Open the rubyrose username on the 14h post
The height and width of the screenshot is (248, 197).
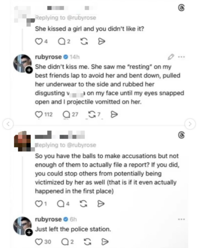[x=48, y=57]
